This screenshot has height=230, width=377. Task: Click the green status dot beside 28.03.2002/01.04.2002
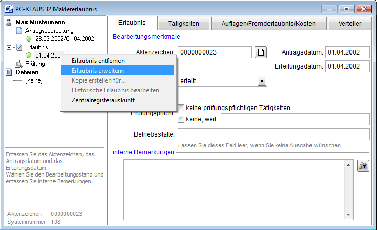click(29, 39)
